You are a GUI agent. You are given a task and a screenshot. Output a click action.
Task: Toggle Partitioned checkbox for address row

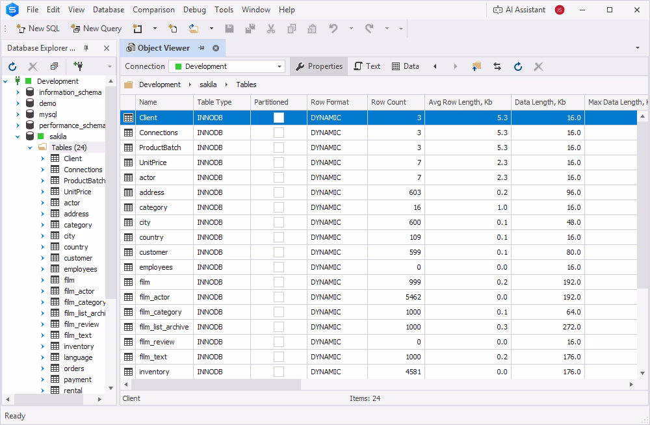tap(279, 192)
